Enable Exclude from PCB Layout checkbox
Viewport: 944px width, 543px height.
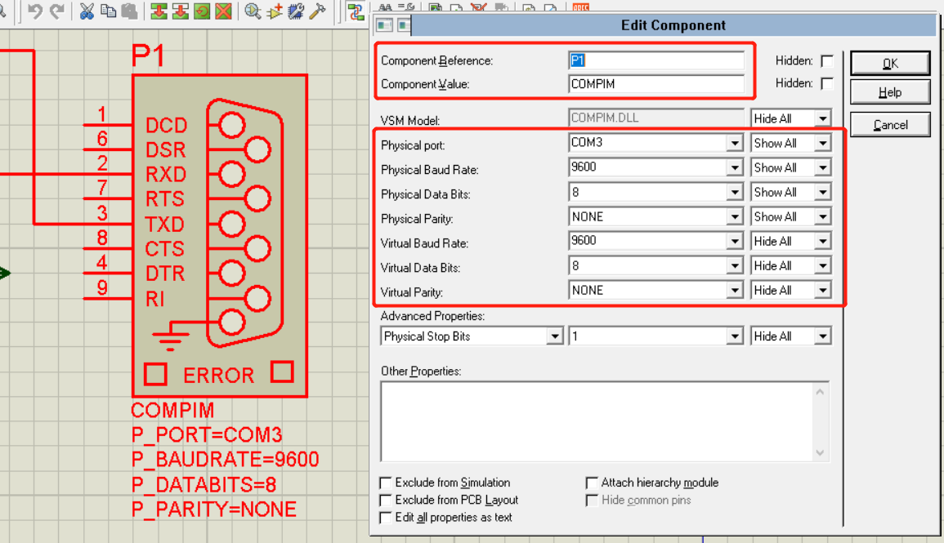click(x=386, y=501)
